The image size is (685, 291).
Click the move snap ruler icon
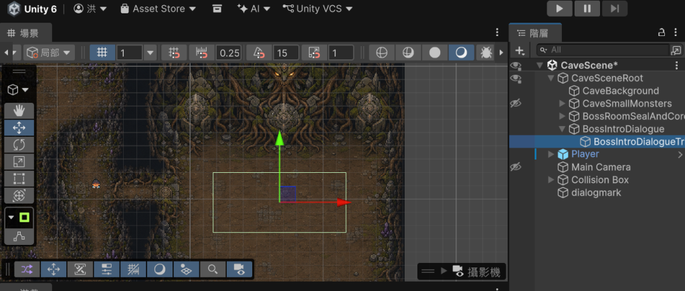tap(202, 53)
